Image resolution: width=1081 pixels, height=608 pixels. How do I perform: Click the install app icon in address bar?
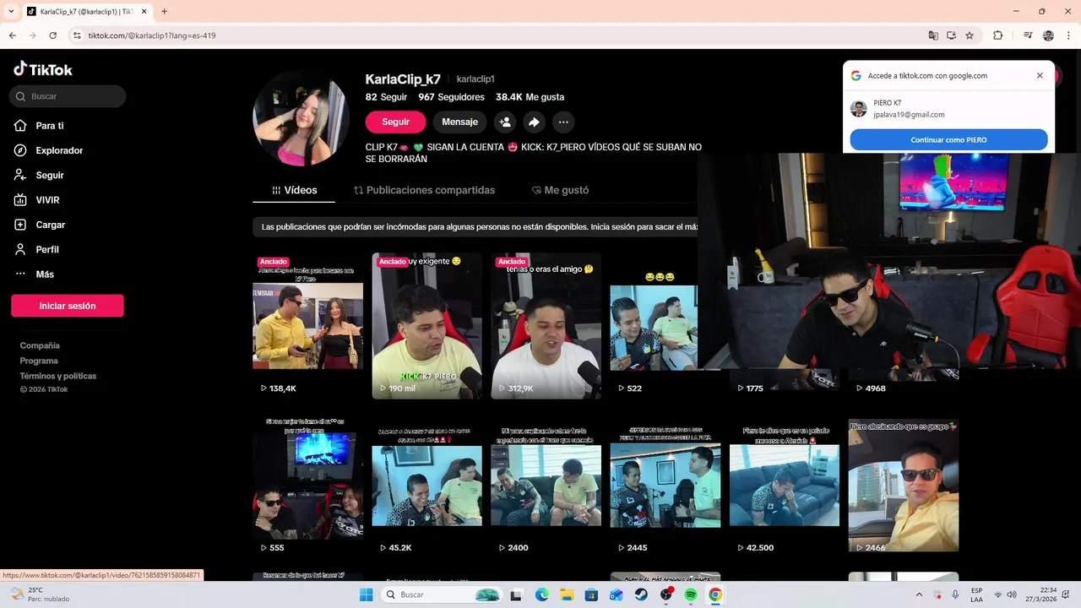[951, 35]
